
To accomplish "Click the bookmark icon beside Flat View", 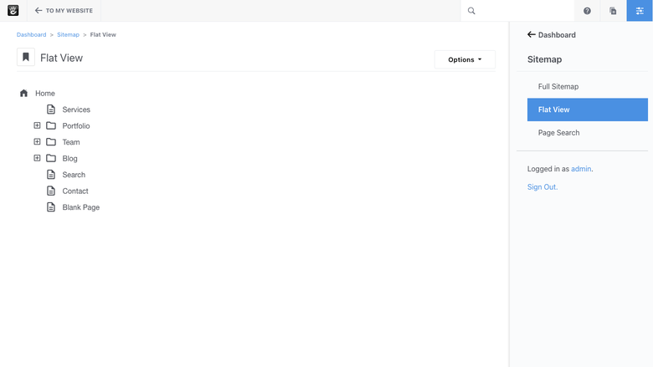I will pyautogui.click(x=26, y=57).
